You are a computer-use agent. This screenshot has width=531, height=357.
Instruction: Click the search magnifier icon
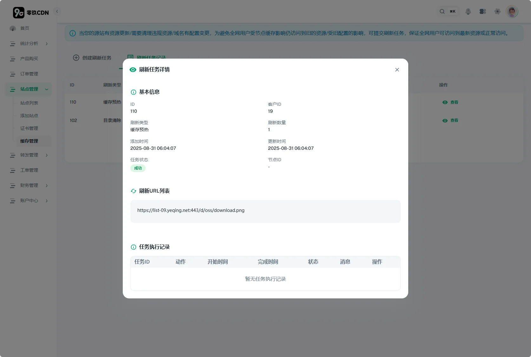click(x=442, y=12)
